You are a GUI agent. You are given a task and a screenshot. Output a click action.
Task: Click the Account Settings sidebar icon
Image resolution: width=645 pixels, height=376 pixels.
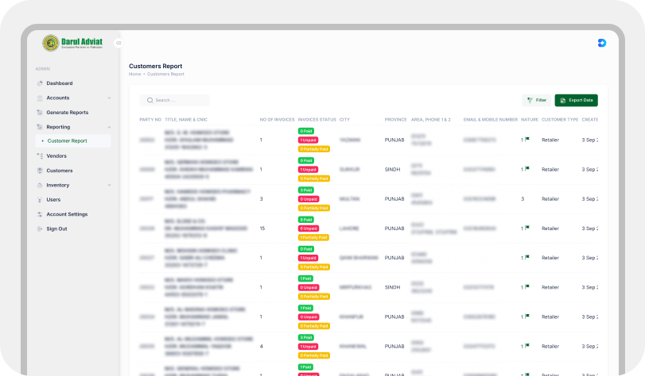click(40, 214)
